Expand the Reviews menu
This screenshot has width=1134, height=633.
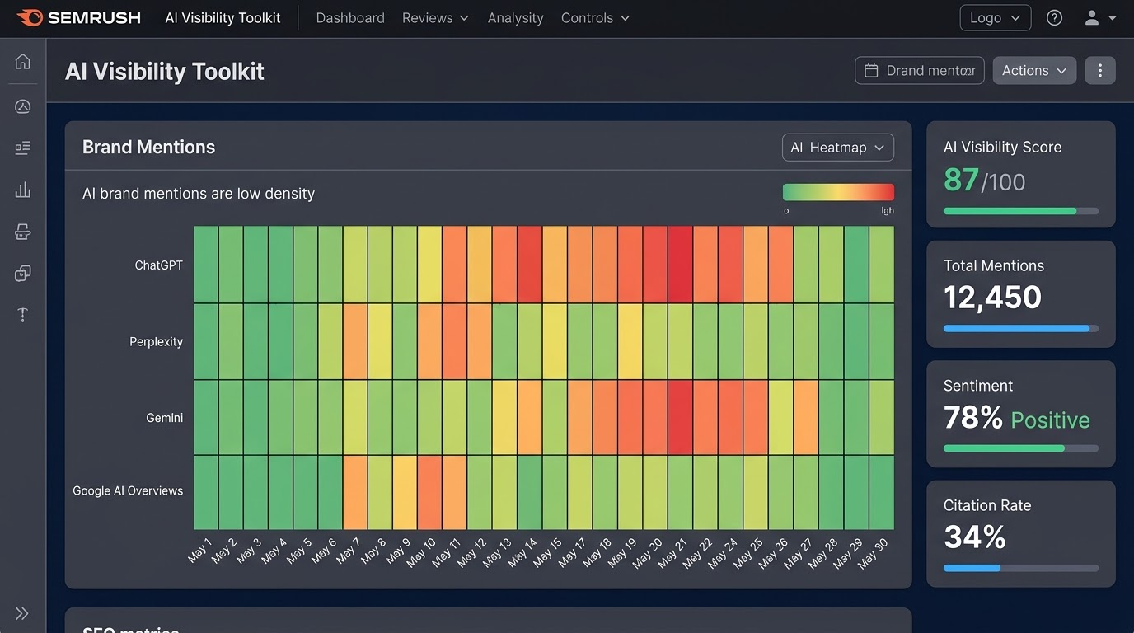[435, 17]
